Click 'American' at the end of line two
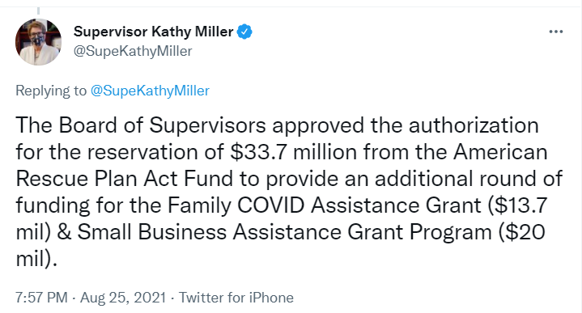Screen dimensions: 582x313 500,152
